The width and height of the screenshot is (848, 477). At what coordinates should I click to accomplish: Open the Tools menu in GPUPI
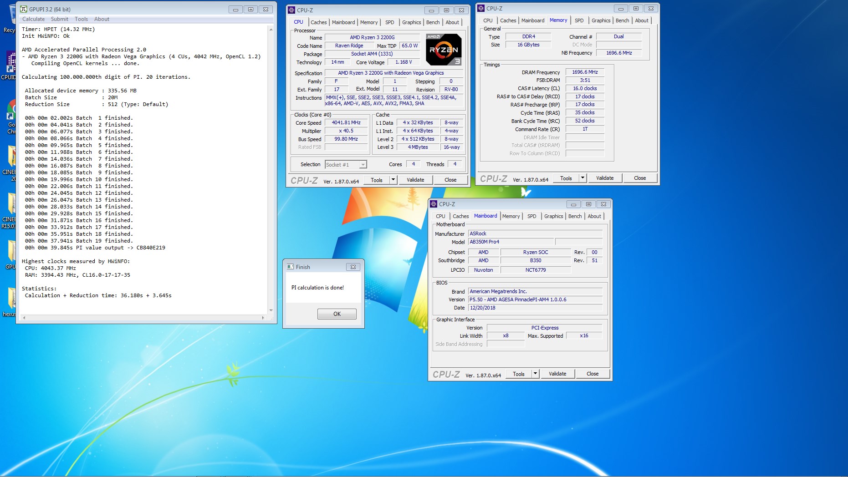(x=82, y=19)
